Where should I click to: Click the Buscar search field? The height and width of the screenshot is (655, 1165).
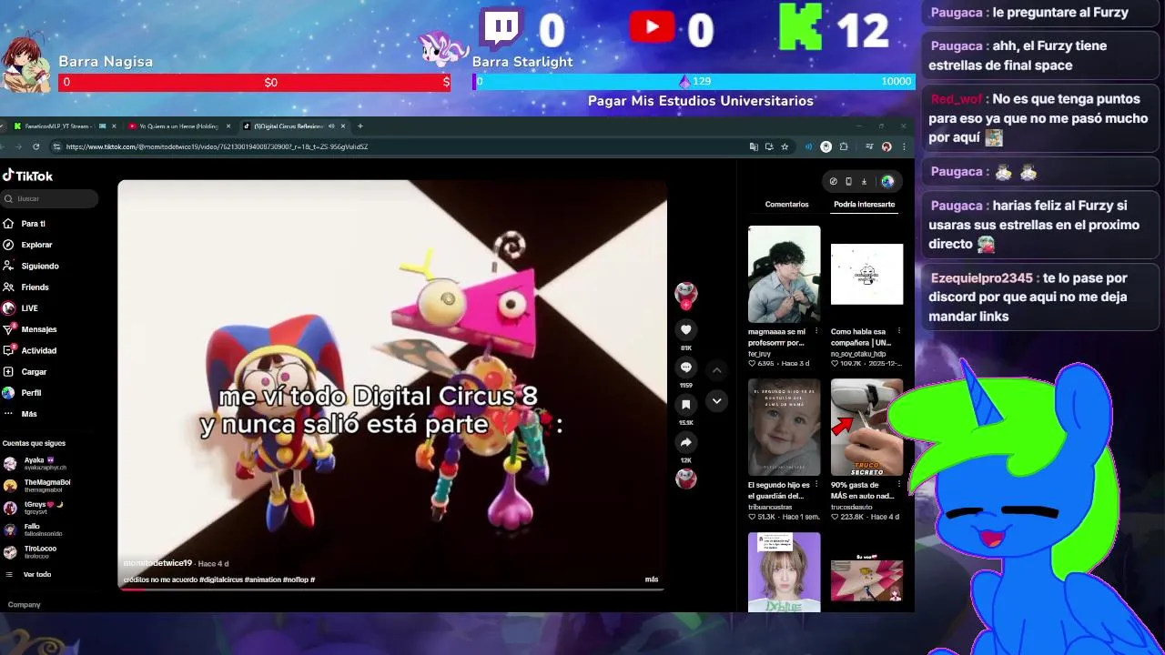tap(50, 198)
